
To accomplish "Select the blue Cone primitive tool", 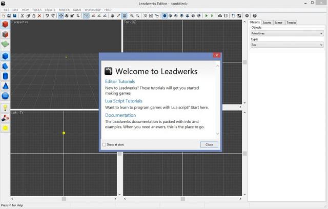I will (x=5, y=86).
